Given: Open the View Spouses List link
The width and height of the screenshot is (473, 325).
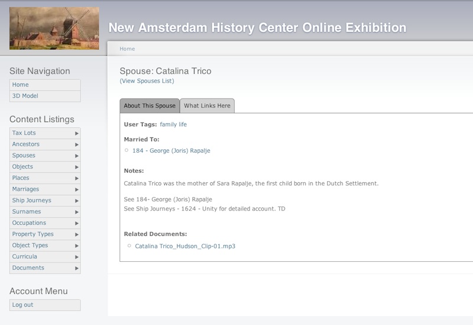Looking at the screenshot, I should pyautogui.click(x=147, y=81).
